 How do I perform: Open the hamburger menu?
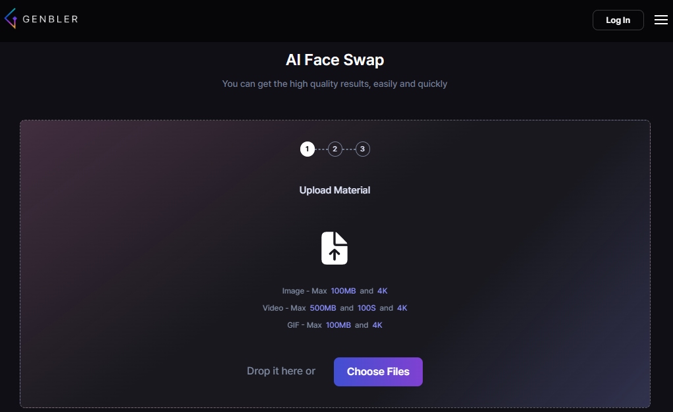[660, 20]
